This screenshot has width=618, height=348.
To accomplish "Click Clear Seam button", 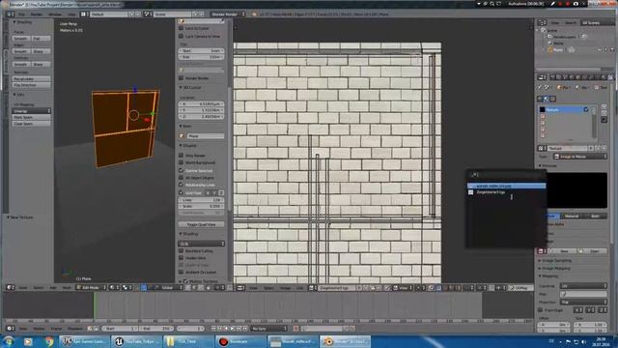I will point(32,124).
